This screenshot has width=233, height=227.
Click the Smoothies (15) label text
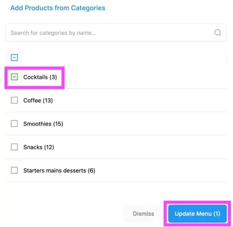(x=43, y=124)
